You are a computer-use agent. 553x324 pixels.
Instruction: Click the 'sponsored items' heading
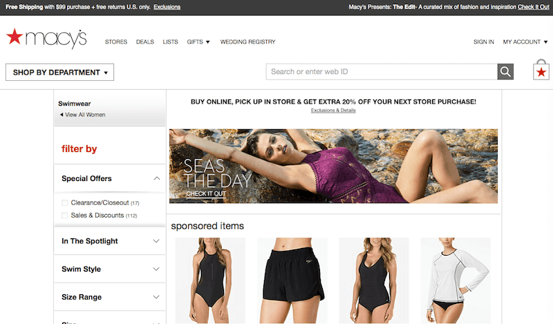pyautogui.click(x=207, y=226)
